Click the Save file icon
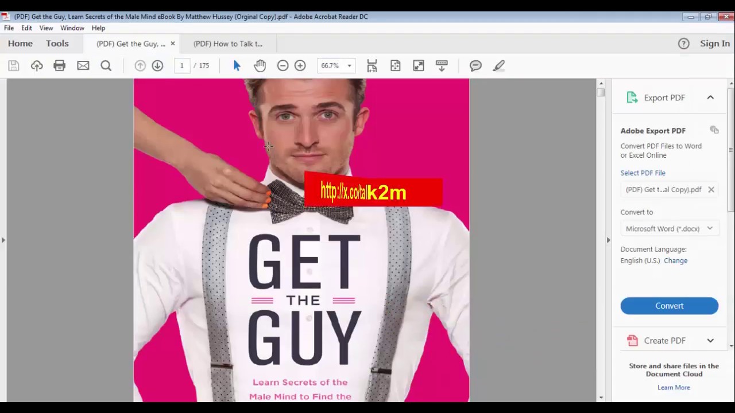 [x=13, y=66]
